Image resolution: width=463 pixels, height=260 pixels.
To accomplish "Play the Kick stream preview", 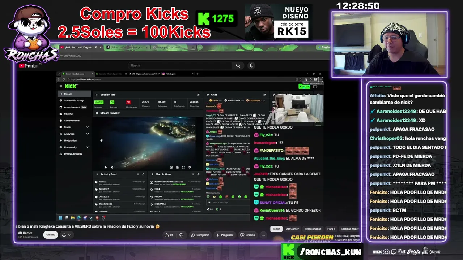I will coord(106,167).
